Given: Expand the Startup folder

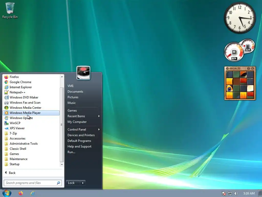Looking at the screenshot, I should (x=31, y=164).
